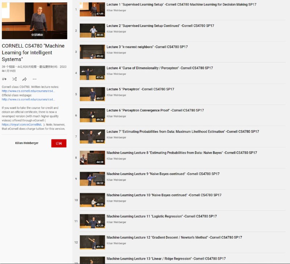Open the written lecture notes link
This screenshot has height=264, width=290.
click(28, 91)
